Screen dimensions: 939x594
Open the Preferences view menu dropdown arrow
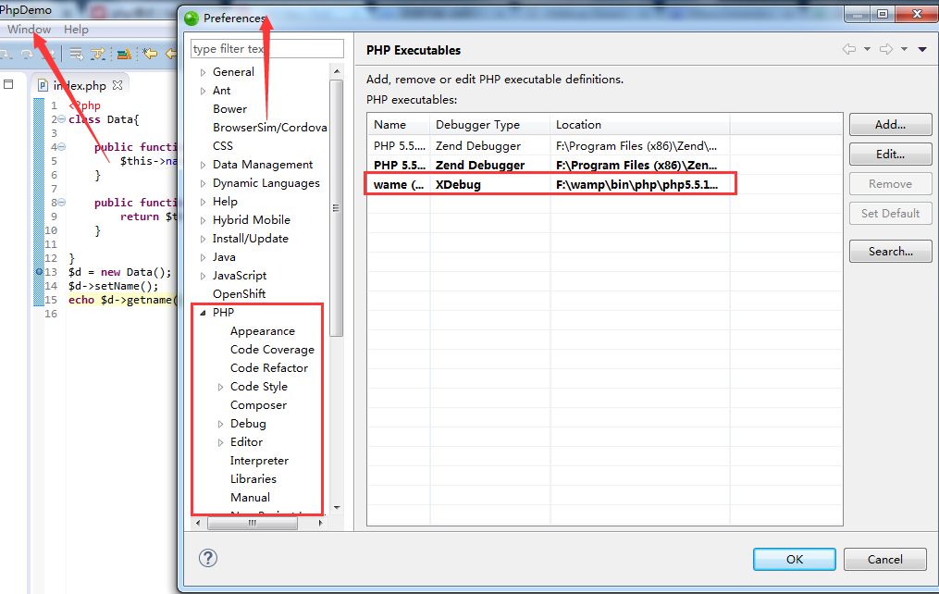922,50
